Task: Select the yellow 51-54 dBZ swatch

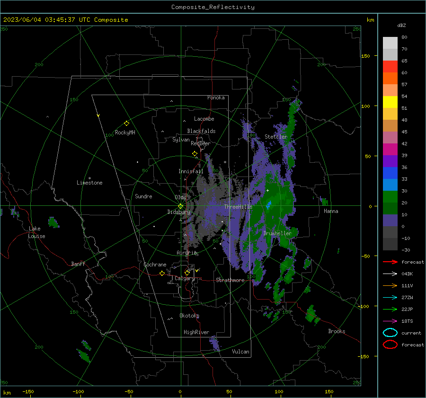Action: 390,102
